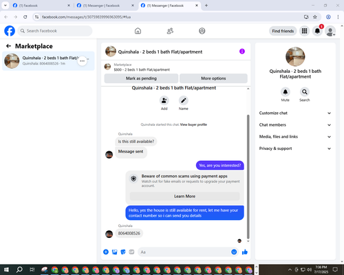Open the listing thumbnail in right panel

pos(295,56)
